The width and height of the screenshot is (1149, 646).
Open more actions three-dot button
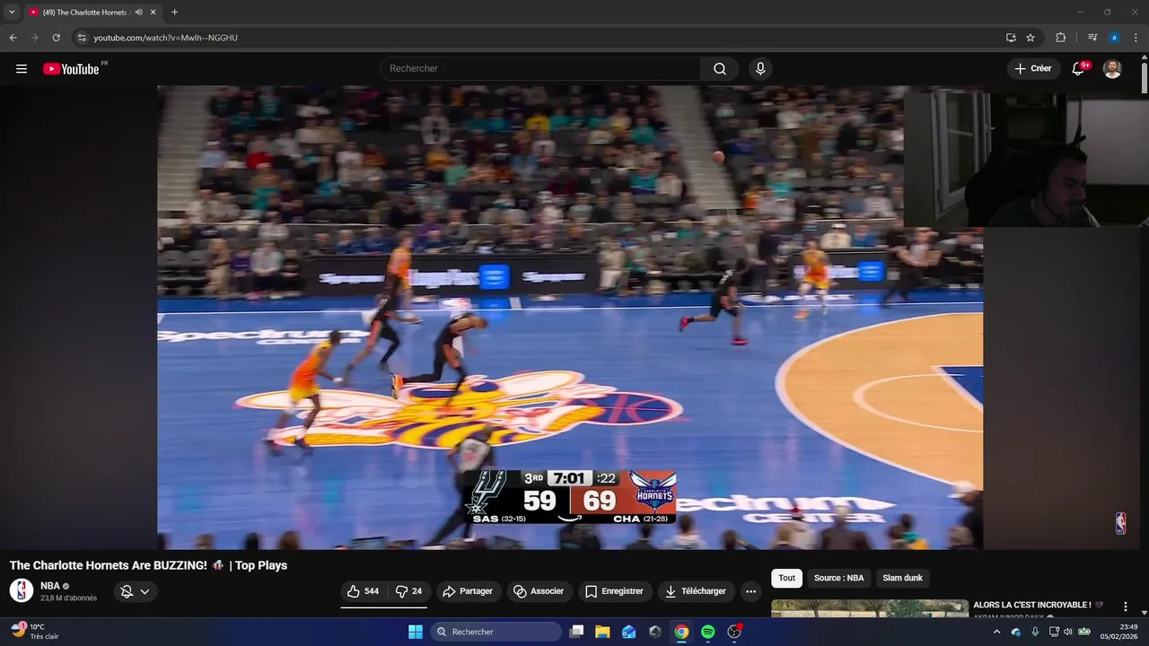click(x=750, y=591)
